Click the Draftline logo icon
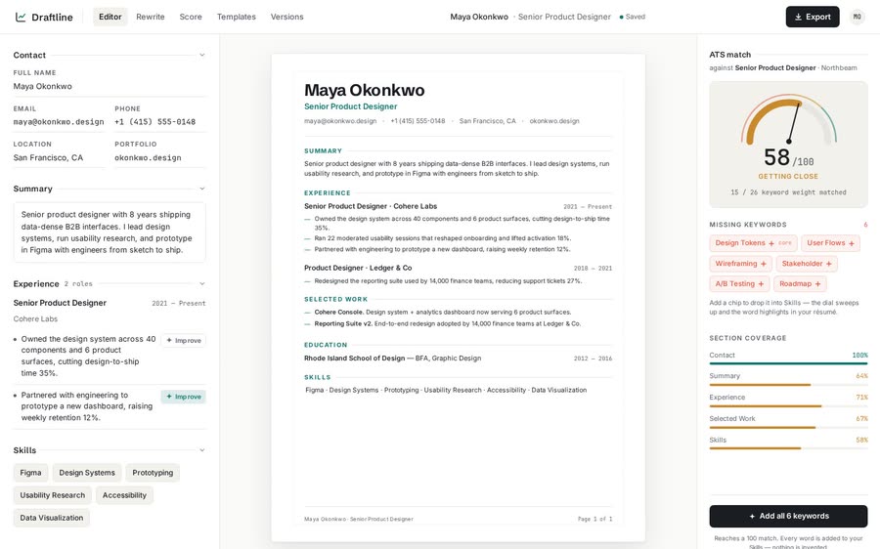This screenshot has height=549, width=880. pyautogui.click(x=21, y=17)
